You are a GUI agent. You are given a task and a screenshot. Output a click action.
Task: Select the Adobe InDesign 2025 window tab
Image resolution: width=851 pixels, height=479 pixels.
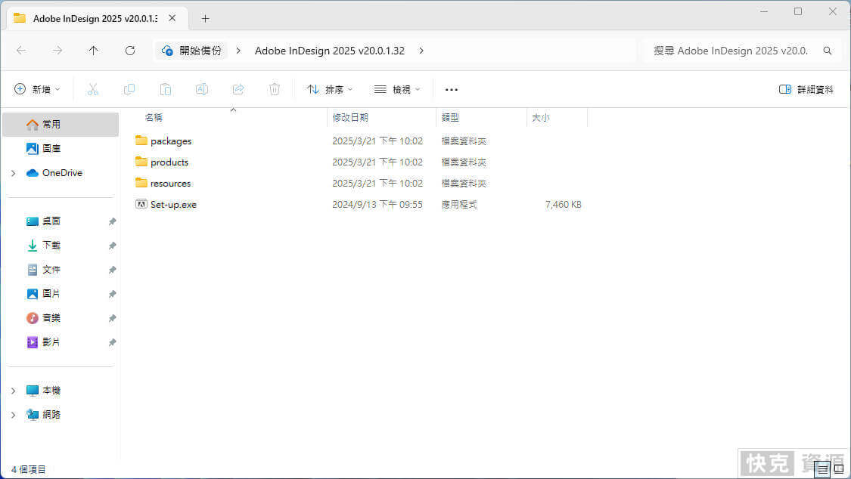coord(97,18)
